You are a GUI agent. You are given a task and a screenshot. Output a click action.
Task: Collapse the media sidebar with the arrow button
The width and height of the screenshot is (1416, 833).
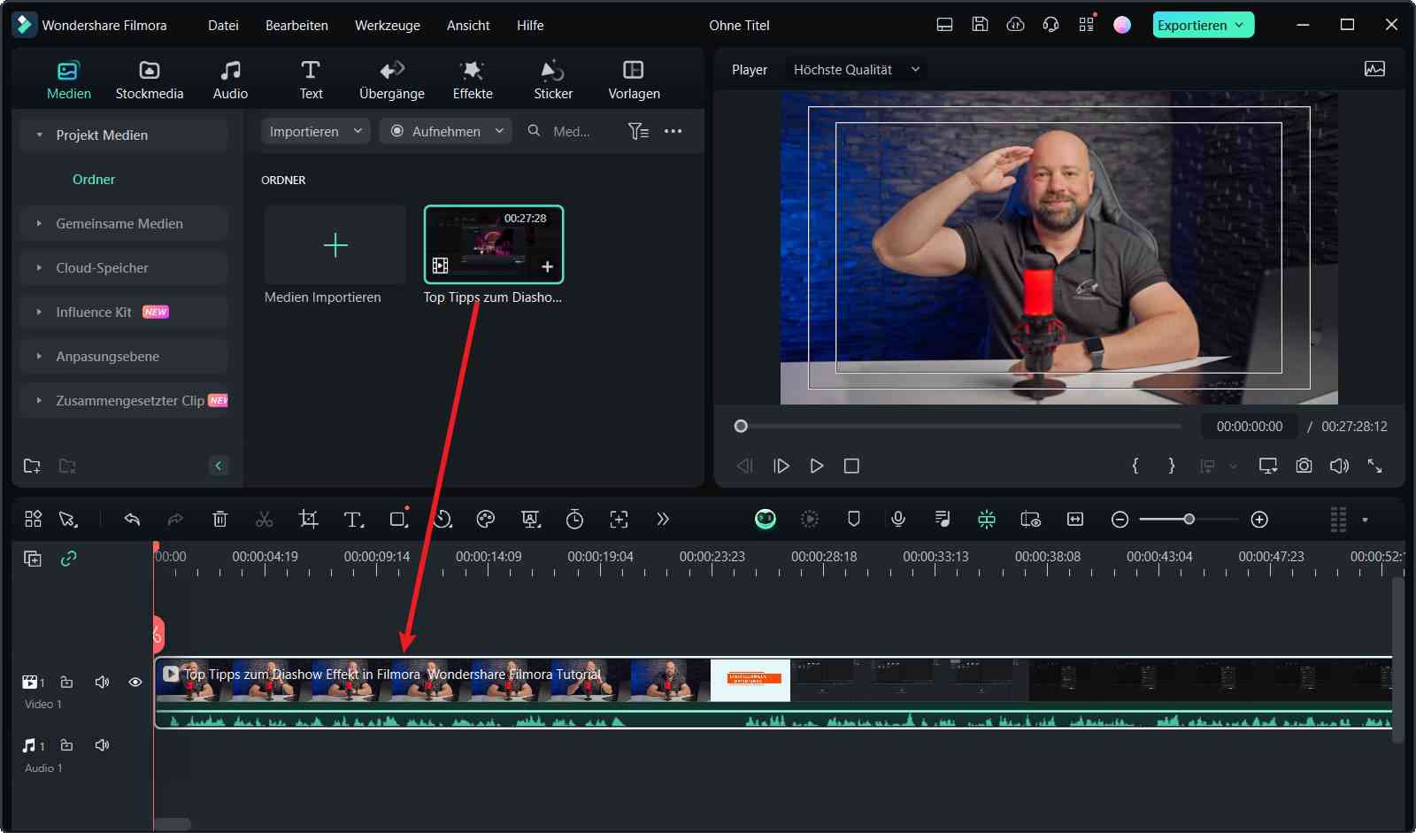219,466
